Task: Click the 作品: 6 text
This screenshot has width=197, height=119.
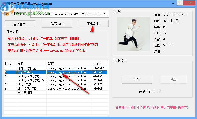Action: tap(159, 39)
